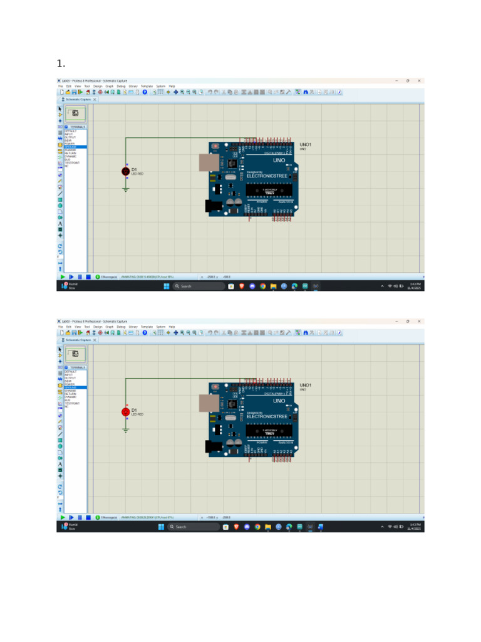Click taskbar Search box in LED-off screenshot
This screenshot has width=481, height=642.
point(199,286)
